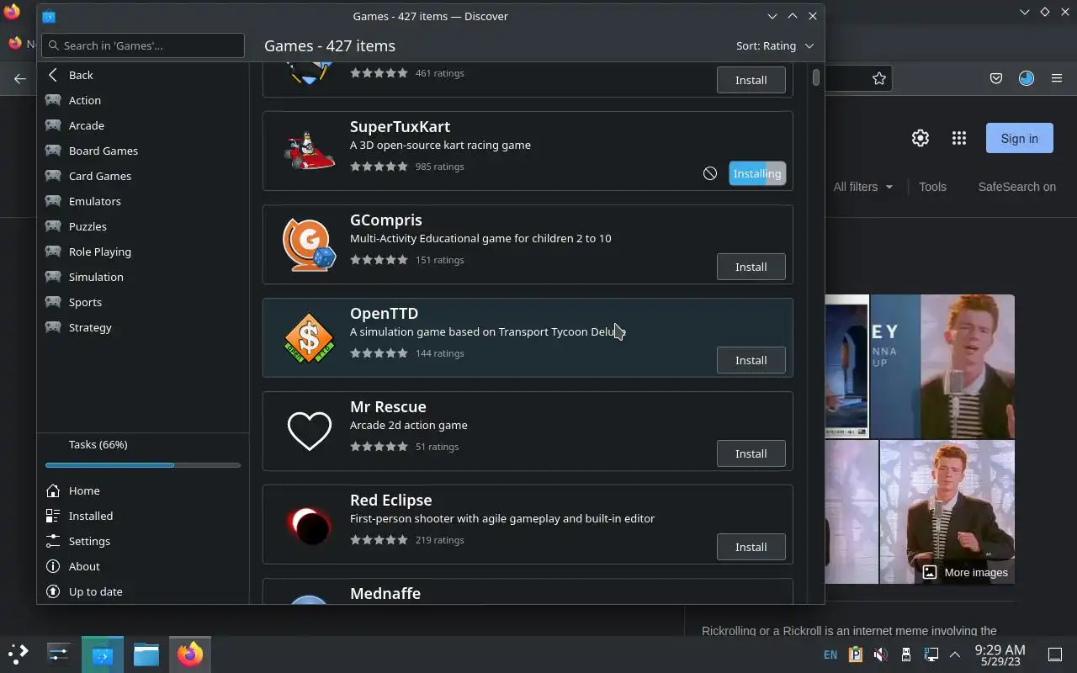Select the Sports category
The width and height of the screenshot is (1077, 673).
(143, 302)
